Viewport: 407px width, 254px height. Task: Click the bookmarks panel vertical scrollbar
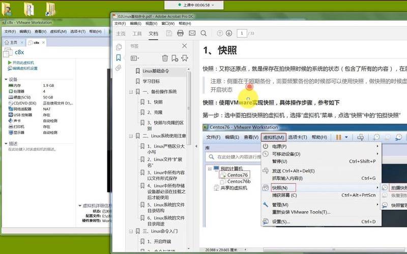(x=189, y=108)
